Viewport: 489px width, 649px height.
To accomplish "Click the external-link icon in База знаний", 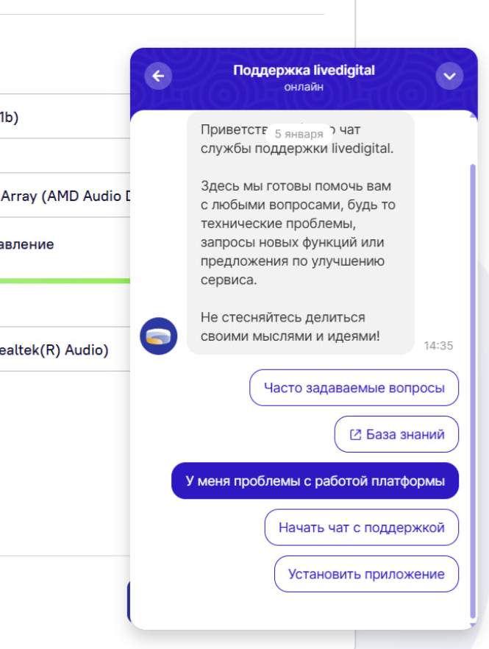I will coord(355,435).
